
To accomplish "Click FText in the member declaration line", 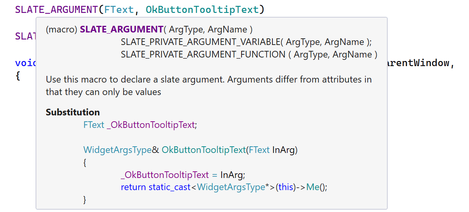I will point(94,125).
